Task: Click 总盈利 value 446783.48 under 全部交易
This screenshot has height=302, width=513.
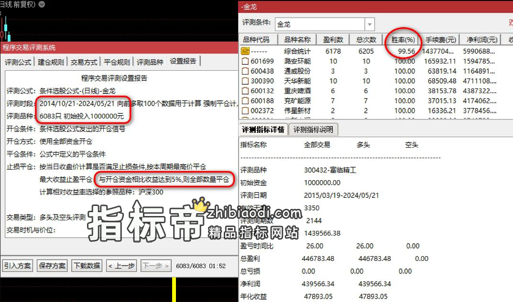Action: coord(318,259)
